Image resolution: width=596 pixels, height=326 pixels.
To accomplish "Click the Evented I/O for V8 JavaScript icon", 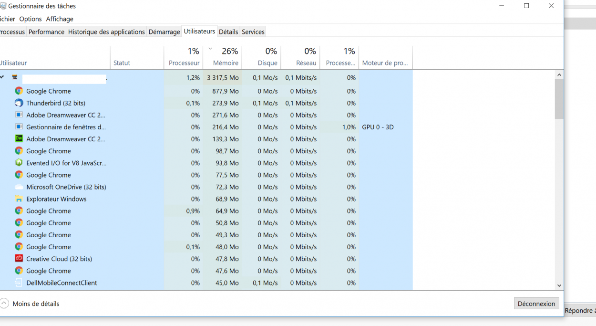I will (19, 163).
